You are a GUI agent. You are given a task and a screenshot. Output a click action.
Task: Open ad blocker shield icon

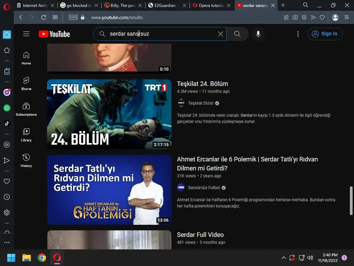click(304, 17)
